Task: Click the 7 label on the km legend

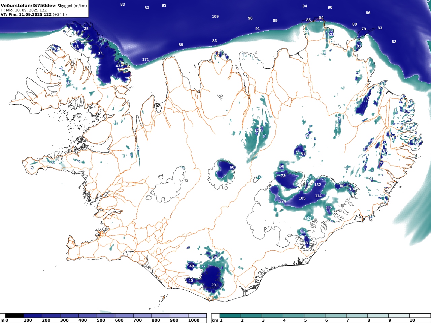Action: pos(348,320)
